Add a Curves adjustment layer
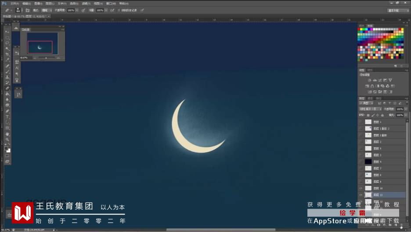 pyautogui.click(x=380, y=80)
